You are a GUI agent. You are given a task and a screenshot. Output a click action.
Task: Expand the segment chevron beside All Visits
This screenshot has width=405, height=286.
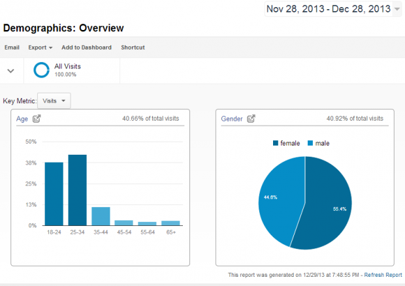tap(11, 71)
